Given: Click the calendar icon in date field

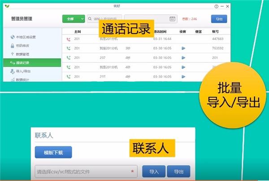Looking at the screenshot, I should 172,19.
